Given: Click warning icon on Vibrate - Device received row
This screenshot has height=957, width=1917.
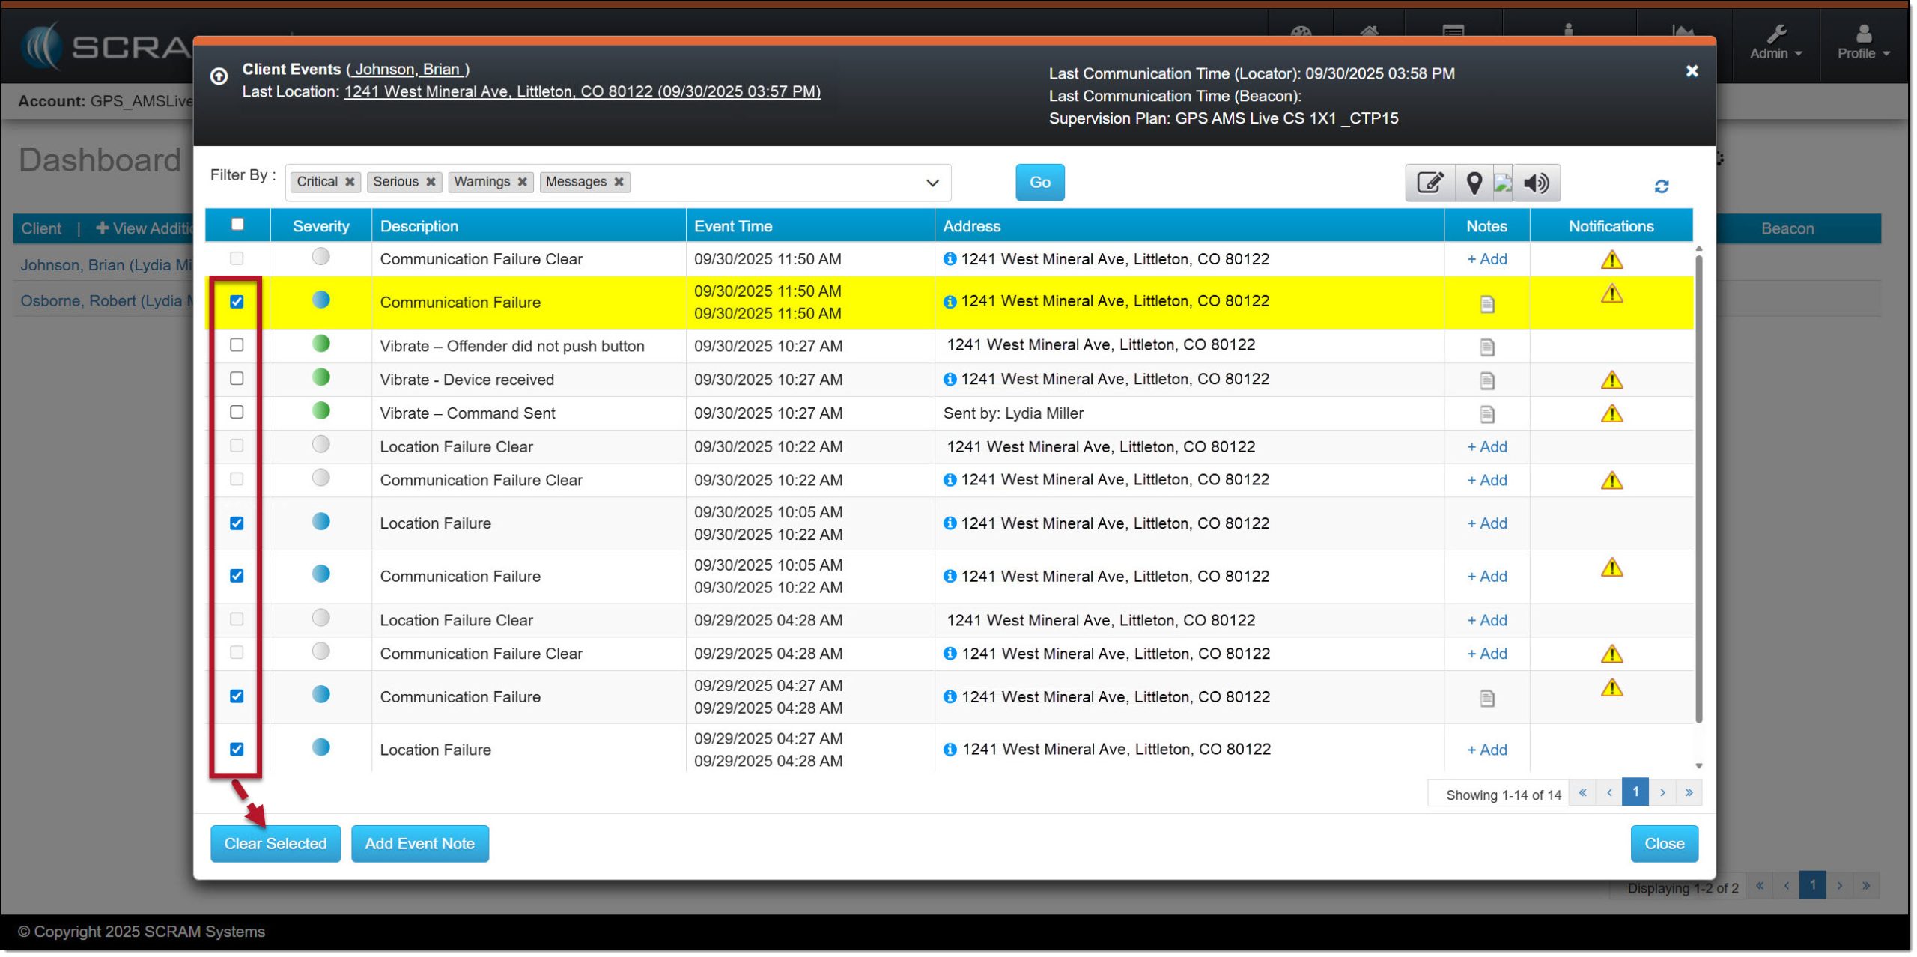Looking at the screenshot, I should pos(1611,380).
